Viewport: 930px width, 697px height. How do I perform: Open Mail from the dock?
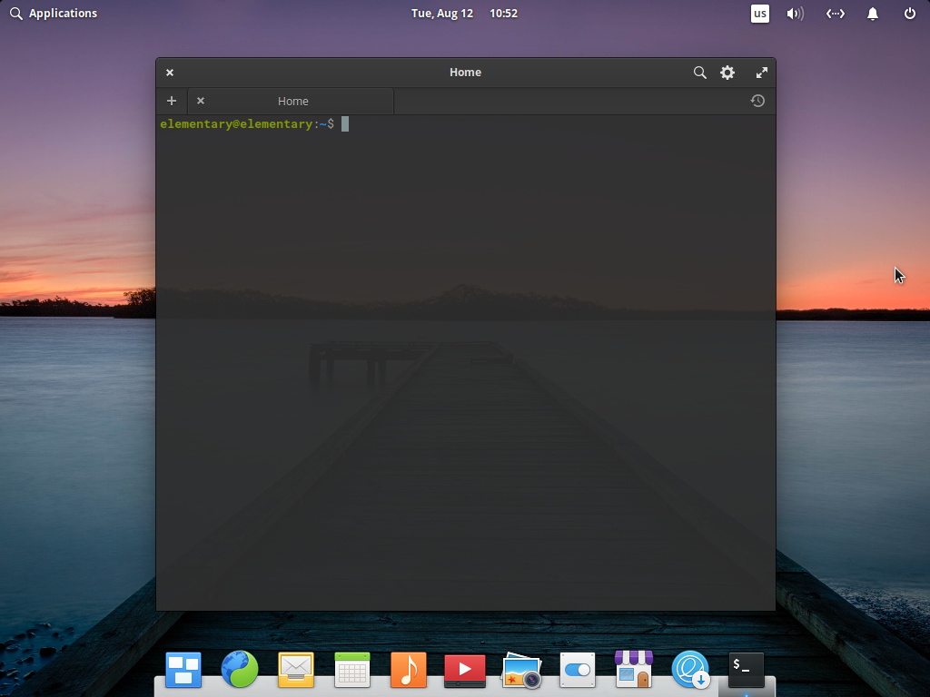click(296, 671)
